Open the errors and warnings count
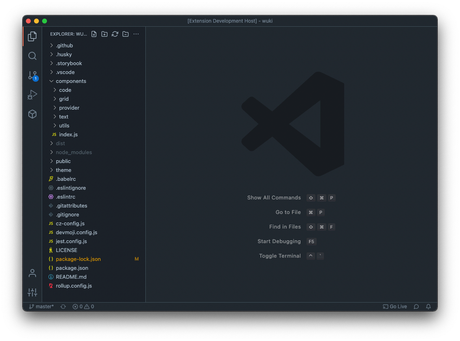 (x=83, y=307)
